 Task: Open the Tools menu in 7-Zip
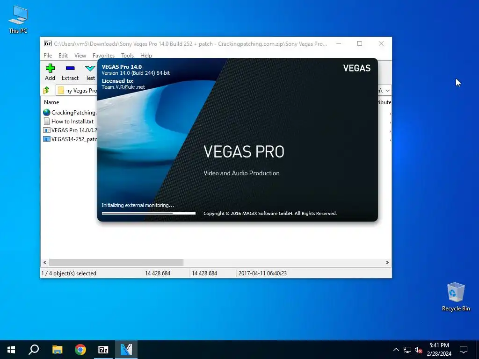click(127, 55)
